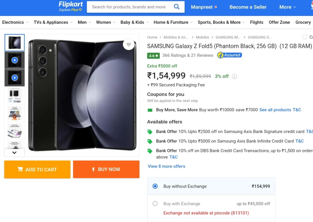Open the Flipkart Assured badge
313x222 pixels.
coord(230,55)
